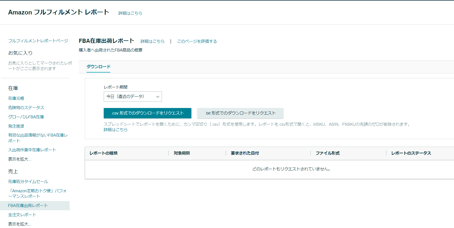Open 有効な出品情報がないFBA在庫レポート

pyautogui.click(x=38, y=138)
